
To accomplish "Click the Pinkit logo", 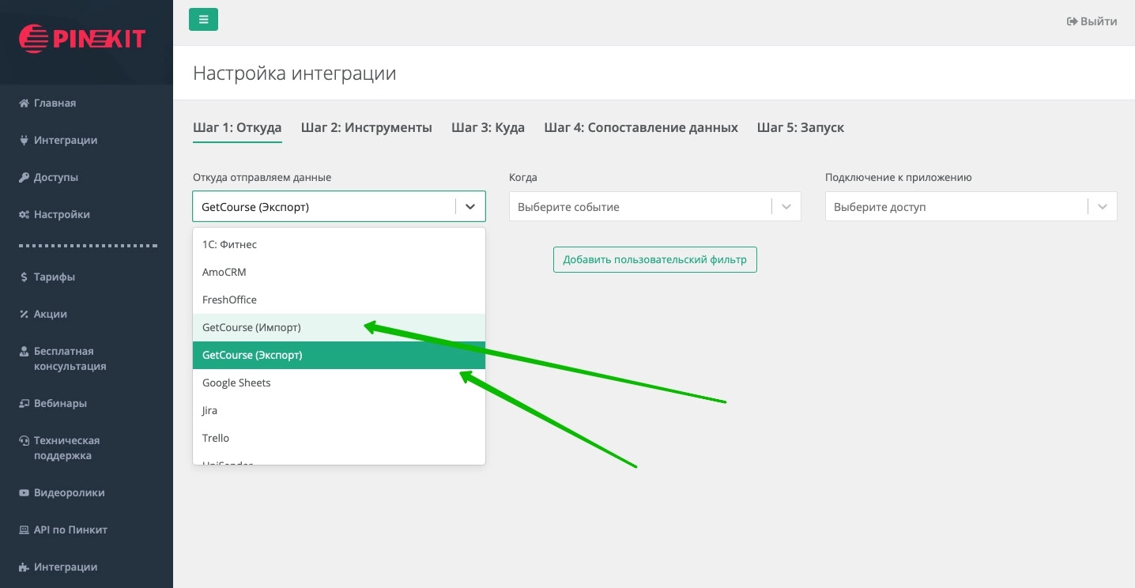I will pyautogui.click(x=82, y=39).
